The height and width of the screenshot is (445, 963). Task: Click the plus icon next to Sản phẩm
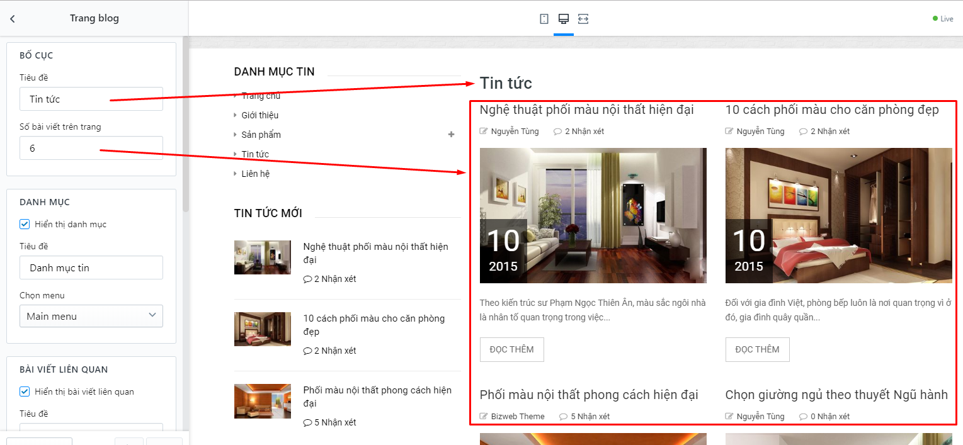point(451,135)
